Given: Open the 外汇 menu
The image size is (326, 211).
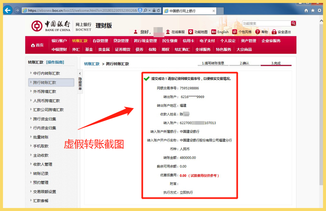Looking at the screenshot, I should click(76, 49).
